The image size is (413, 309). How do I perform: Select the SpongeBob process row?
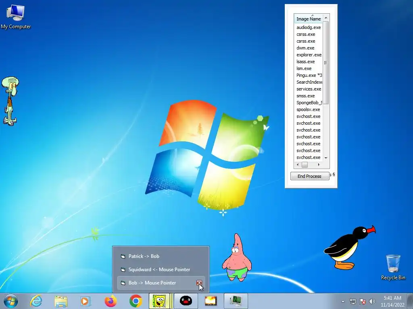[309, 103]
